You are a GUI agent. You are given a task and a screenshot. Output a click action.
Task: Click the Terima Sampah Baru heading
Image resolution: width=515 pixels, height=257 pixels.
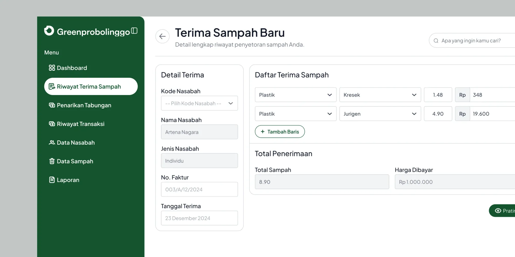pos(230,33)
